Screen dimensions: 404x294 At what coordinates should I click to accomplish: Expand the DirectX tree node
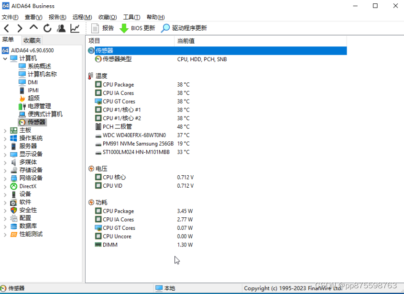pos(5,187)
